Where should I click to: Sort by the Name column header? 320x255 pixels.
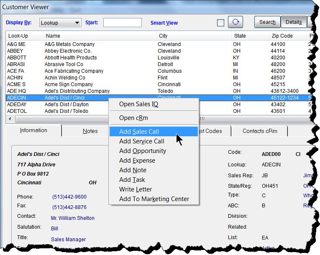pos(100,36)
